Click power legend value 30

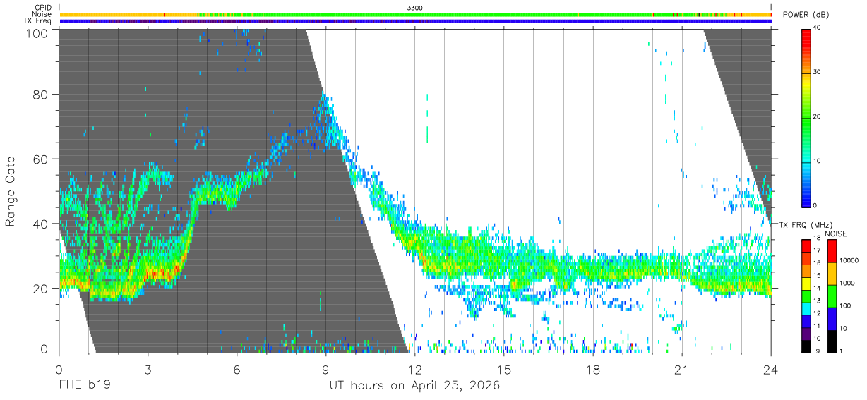point(818,73)
